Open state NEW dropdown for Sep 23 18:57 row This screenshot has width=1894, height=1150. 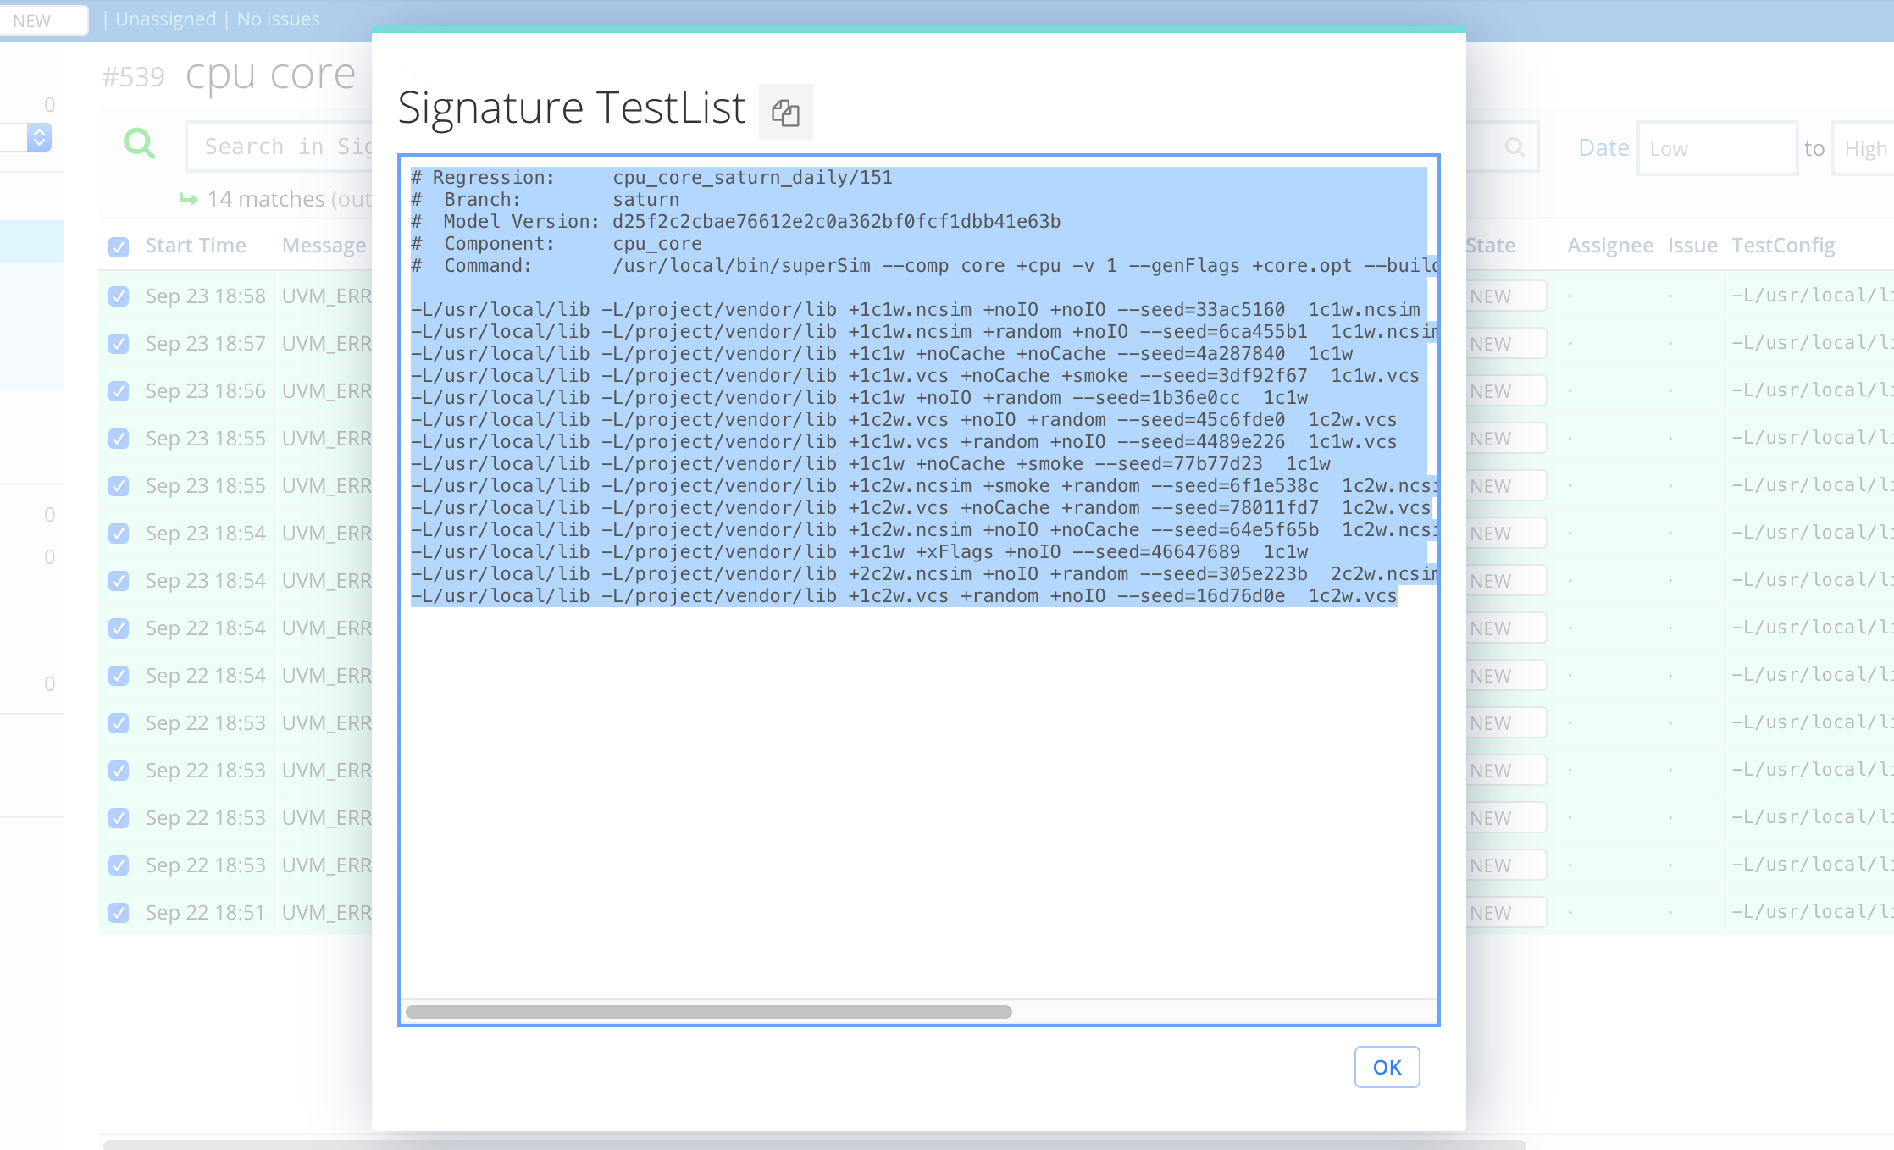1506,344
